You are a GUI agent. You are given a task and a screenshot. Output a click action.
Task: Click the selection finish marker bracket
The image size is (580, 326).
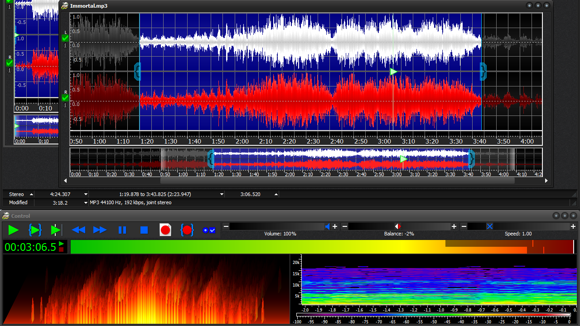tap(483, 71)
